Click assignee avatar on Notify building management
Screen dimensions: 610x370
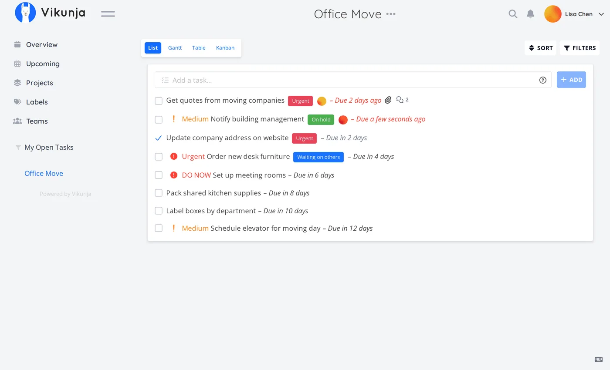click(x=343, y=120)
